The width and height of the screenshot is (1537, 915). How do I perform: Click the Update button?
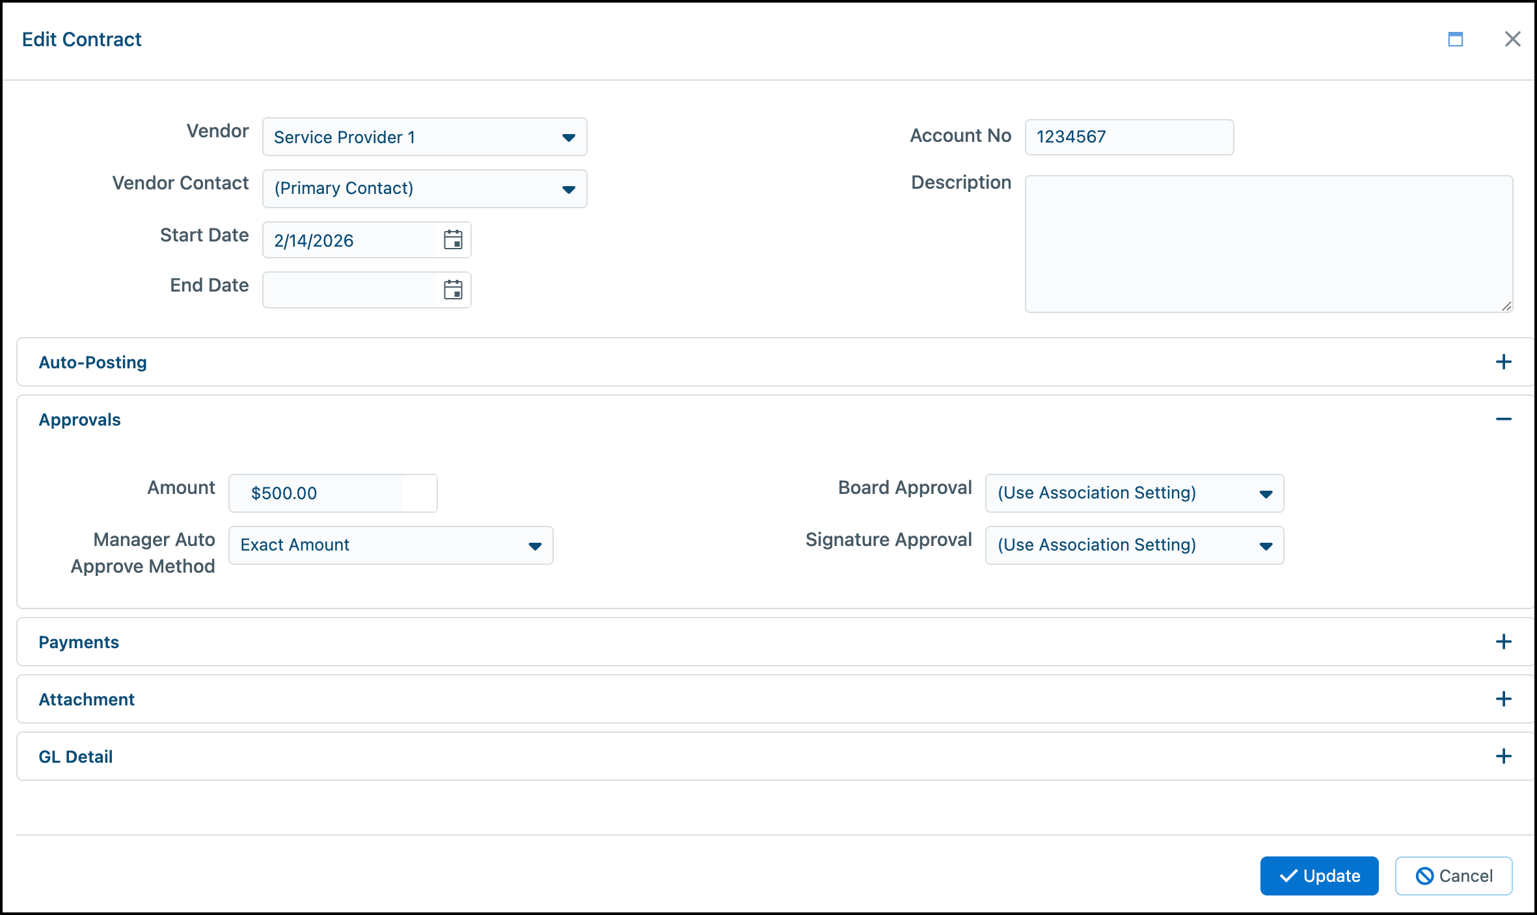(1319, 876)
